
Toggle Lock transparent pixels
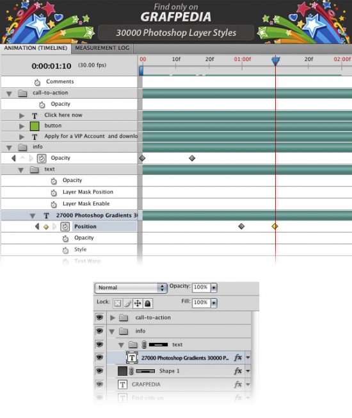pos(118,303)
